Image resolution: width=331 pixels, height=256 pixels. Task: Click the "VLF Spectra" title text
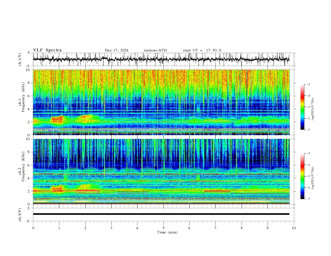47,50
